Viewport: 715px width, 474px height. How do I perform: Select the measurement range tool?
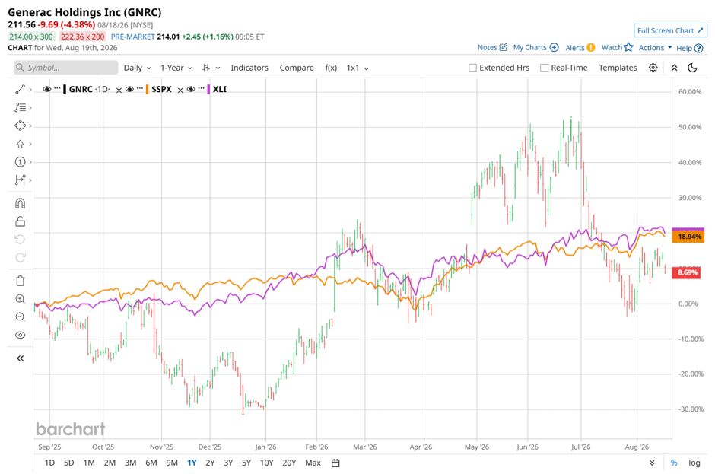click(20, 180)
